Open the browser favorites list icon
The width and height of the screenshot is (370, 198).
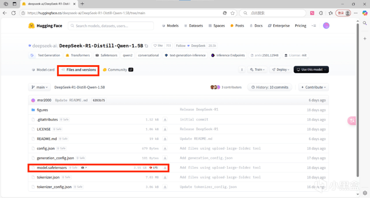(331, 13)
